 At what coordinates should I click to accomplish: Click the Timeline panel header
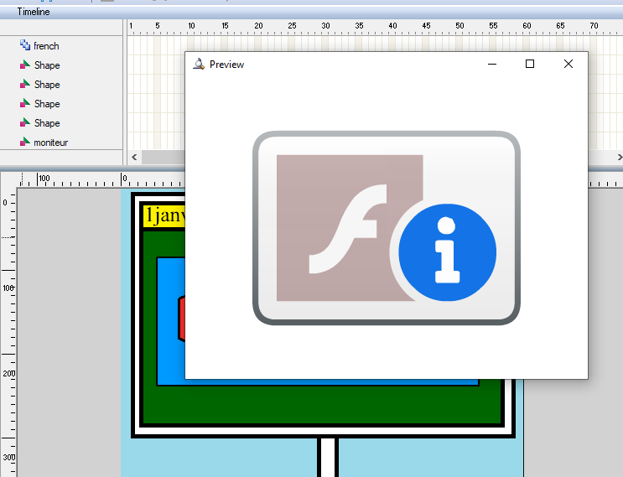click(x=312, y=12)
